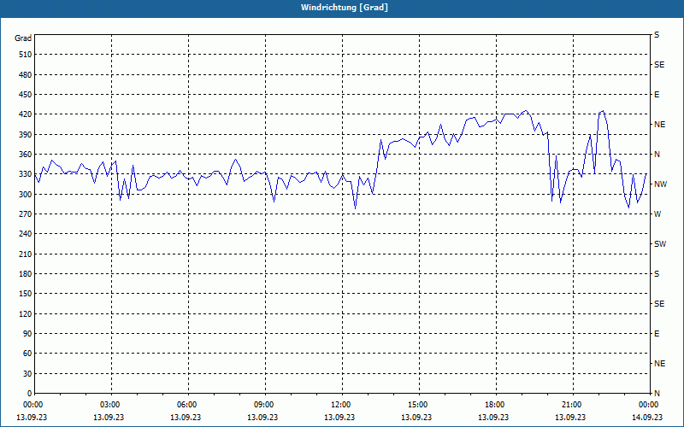Select the 450 degree axis label
The image size is (684, 427).
[x=26, y=95]
